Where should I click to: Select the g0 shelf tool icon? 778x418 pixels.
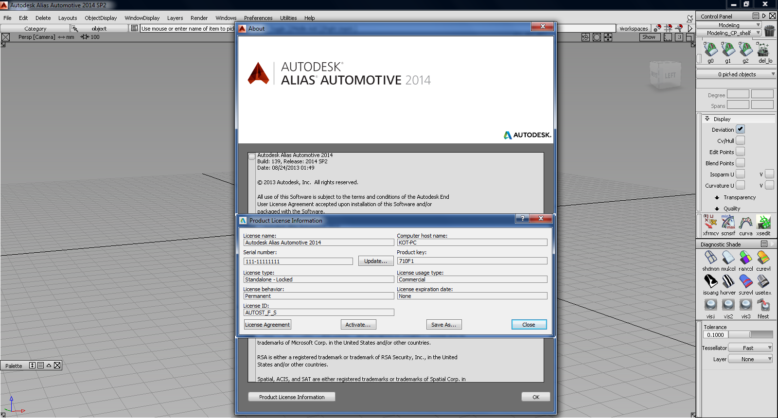[710, 49]
